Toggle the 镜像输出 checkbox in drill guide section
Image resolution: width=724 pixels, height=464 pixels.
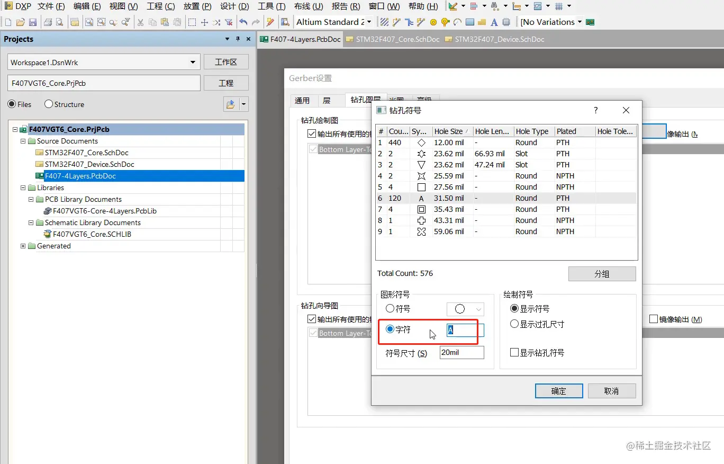(654, 319)
